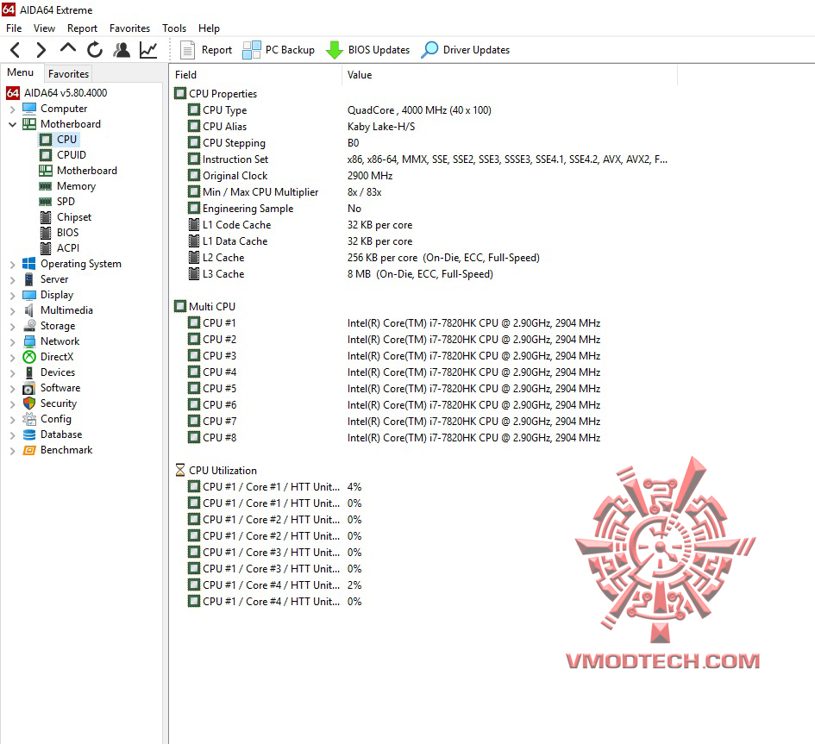Select the Original Clock row
Viewport: 815px width, 744px height.
click(290, 176)
